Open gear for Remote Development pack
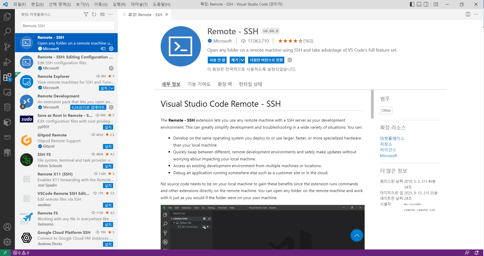Screen dimensions: 484x256 pyautogui.click(x=111, y=107)
